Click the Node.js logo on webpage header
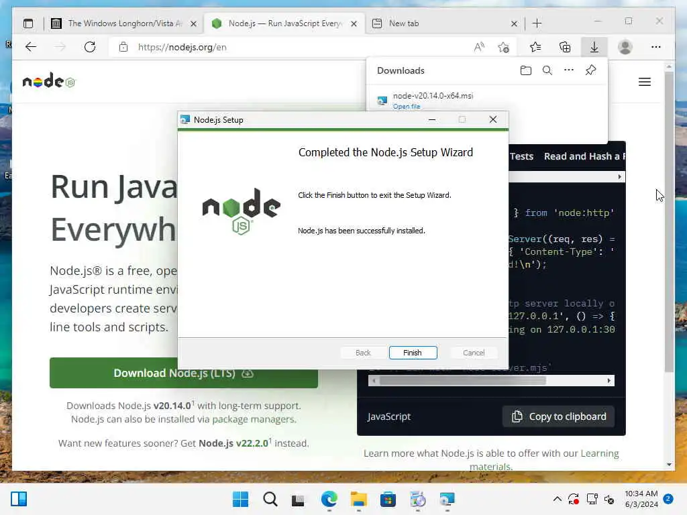 pyautogui.click(x=48, y=81)
